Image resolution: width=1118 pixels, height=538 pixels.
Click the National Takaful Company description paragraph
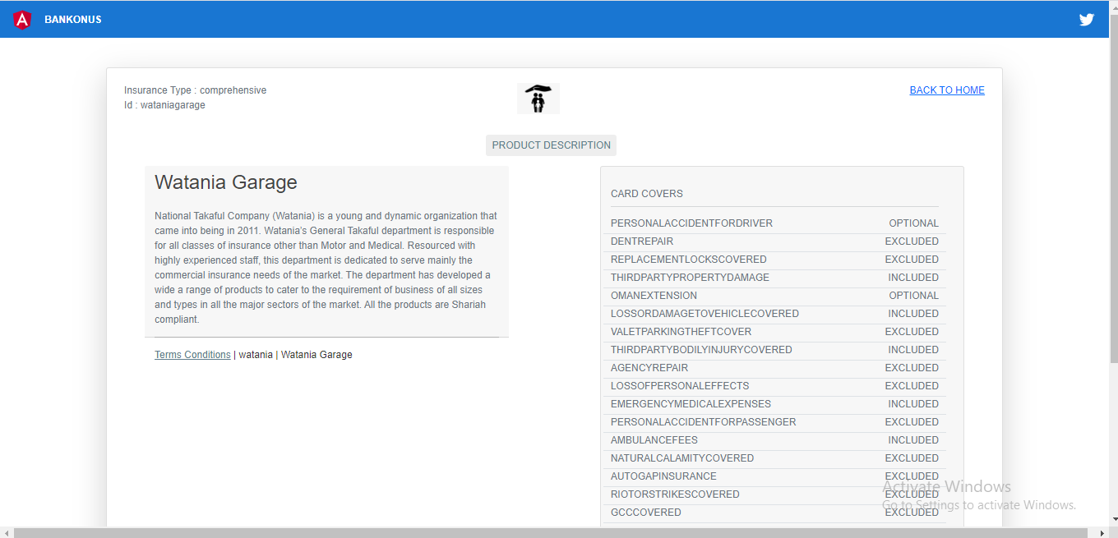pos(326,268)
